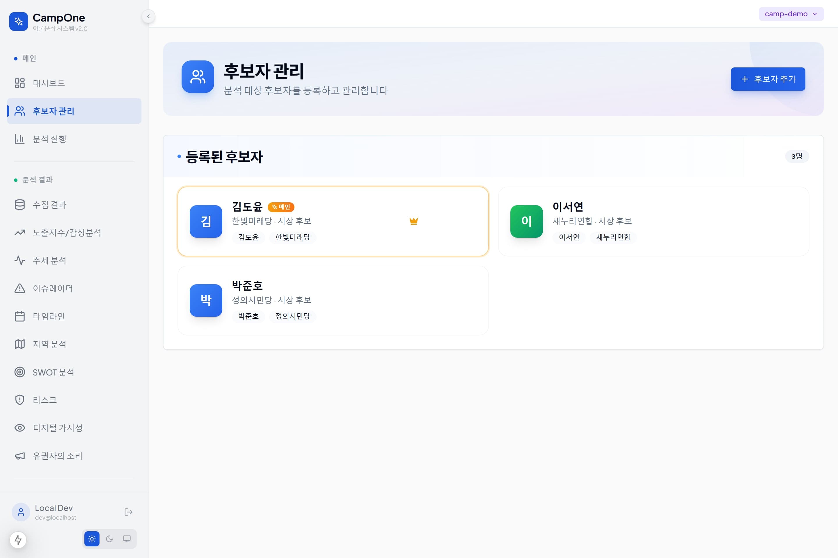Switch to light theme with sun icon
The height and width of the screenshot is (558, 838).
[x=92, y=539]
